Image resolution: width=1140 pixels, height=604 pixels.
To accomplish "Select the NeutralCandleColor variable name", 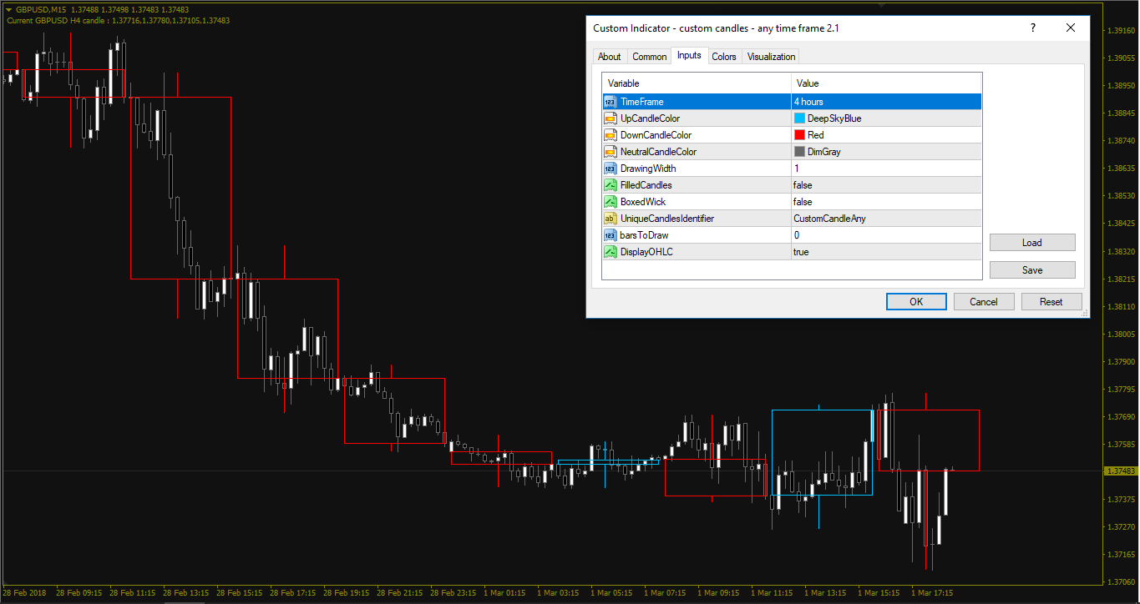I will (x=658, y=152).
